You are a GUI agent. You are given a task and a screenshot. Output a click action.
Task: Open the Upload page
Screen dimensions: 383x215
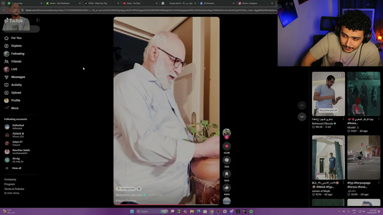(13, 93)
